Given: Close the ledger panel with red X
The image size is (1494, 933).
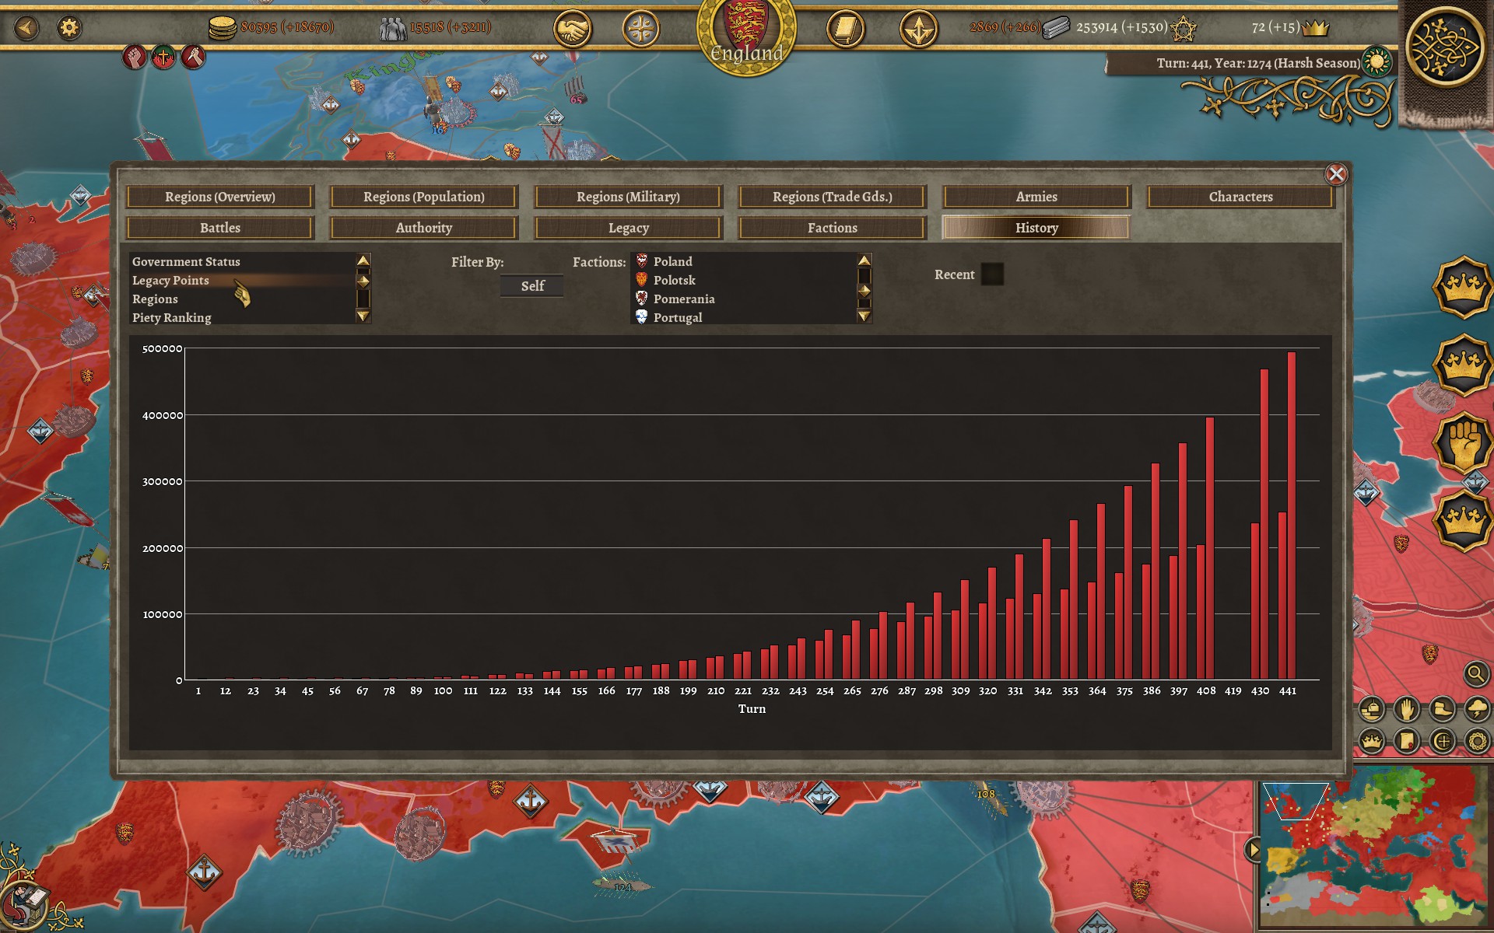Looking at the screenshot, I should click(x=1336, y=174).
